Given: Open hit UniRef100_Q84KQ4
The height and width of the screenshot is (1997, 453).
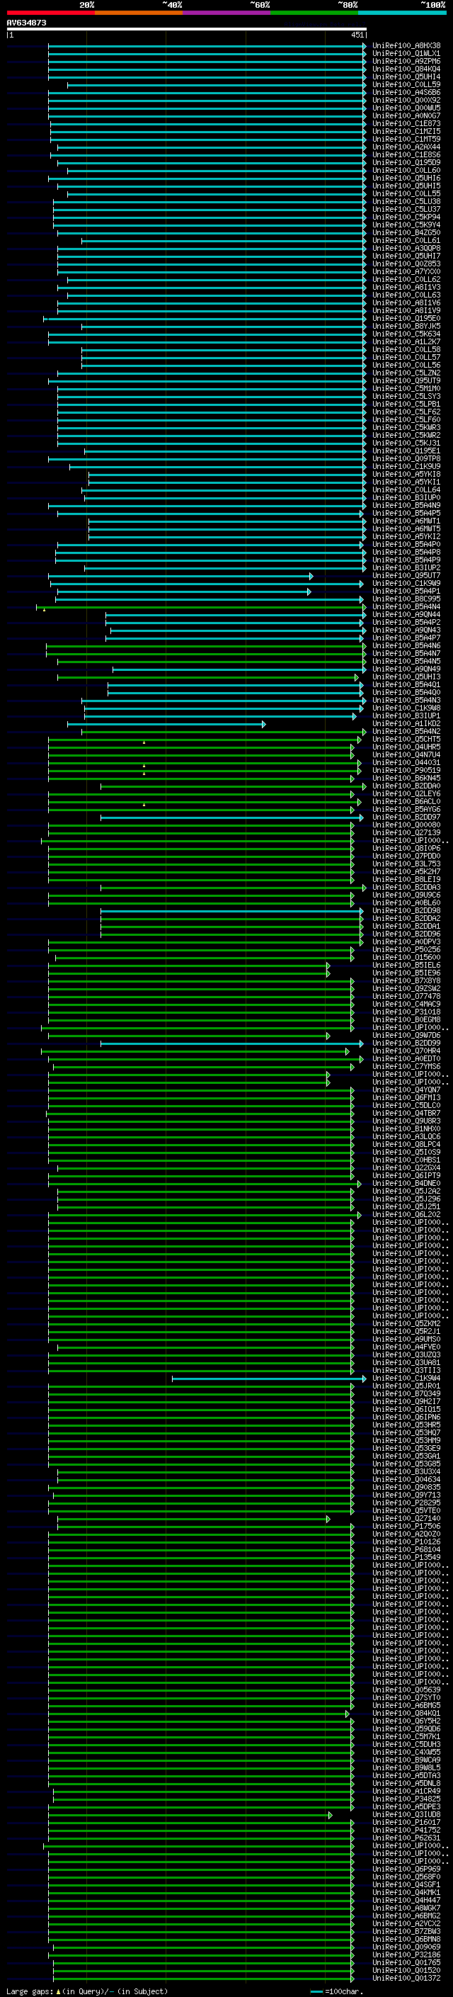Looking at the screenshot, I should click(x=406, y=69).
